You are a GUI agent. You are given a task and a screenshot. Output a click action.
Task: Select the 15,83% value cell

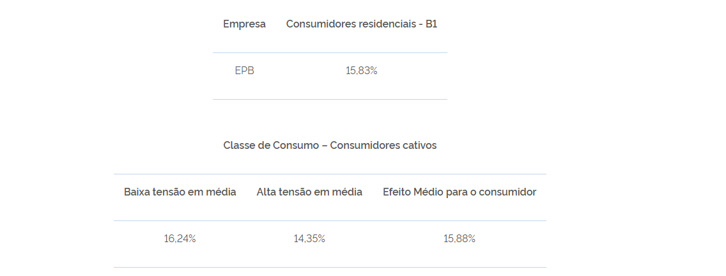(361, 71)
